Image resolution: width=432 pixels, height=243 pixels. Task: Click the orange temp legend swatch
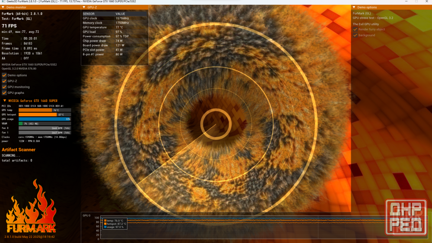tap(105, 221)
